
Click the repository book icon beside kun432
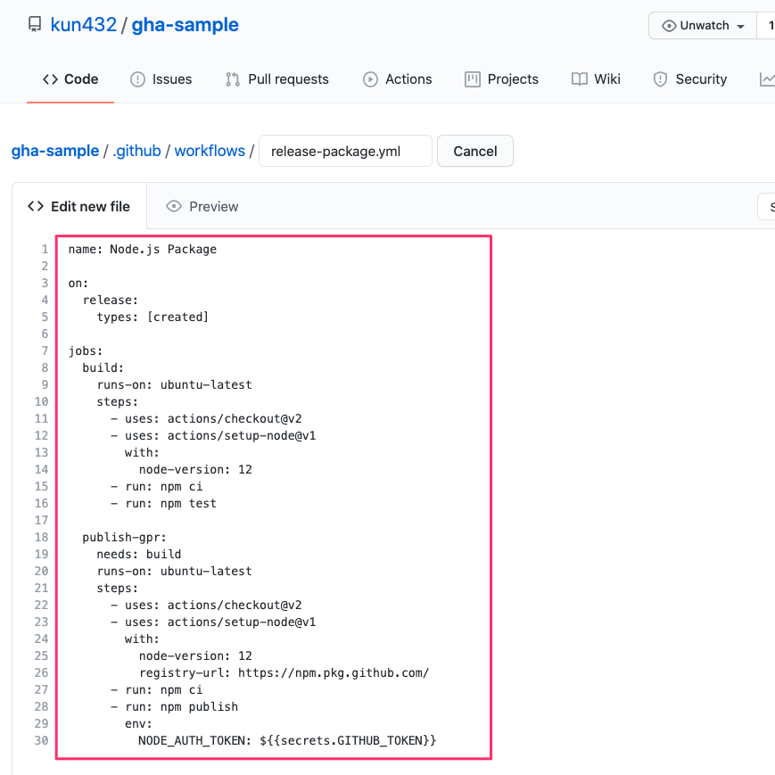click(x=35, y=25)
